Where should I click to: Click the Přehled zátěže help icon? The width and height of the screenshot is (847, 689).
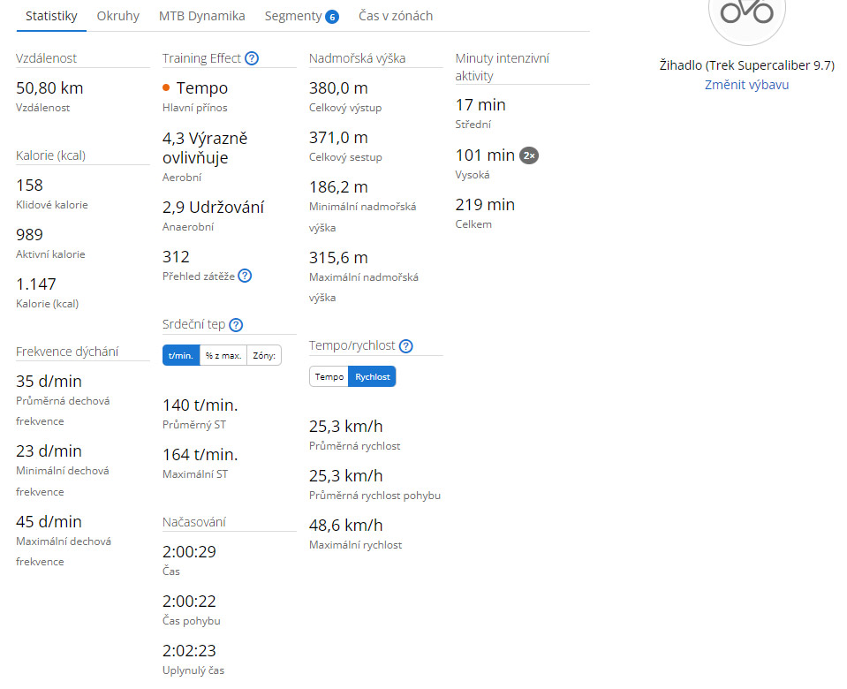tap(245, 276)
